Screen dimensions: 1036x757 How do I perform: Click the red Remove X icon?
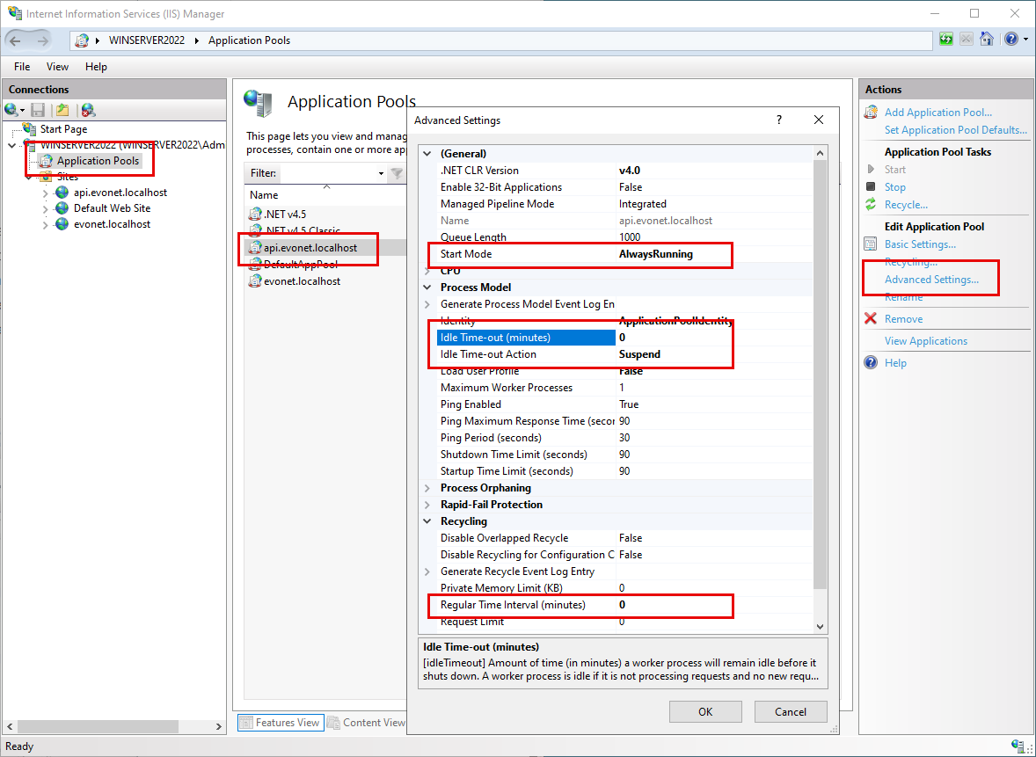871,319
